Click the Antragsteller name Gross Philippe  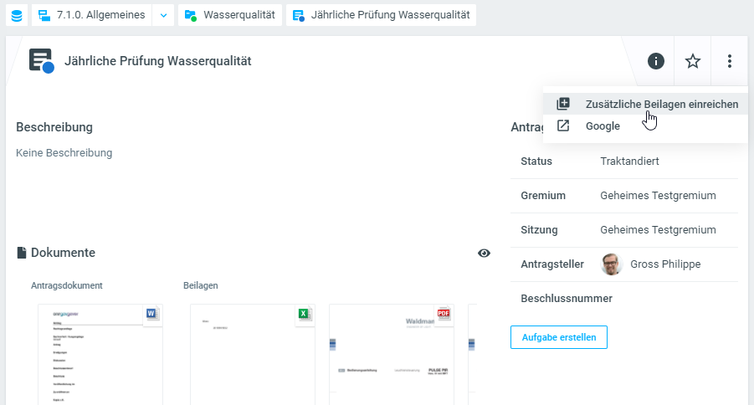click(665, 264)
